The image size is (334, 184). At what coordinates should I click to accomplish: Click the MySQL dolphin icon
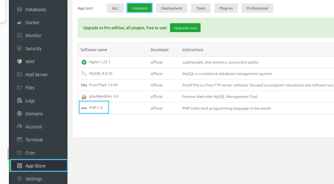84,74
